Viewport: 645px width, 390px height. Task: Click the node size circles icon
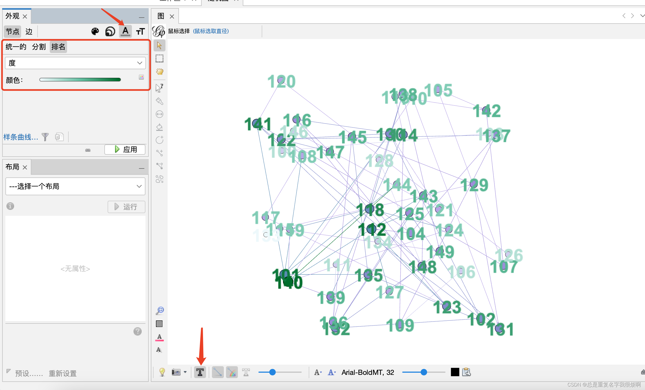coord(110,32)
